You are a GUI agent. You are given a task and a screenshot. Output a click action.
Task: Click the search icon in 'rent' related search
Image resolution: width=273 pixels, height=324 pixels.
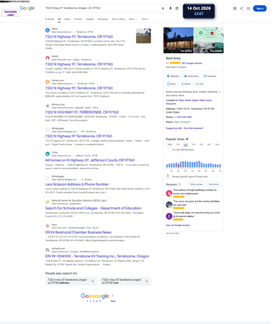147,281
